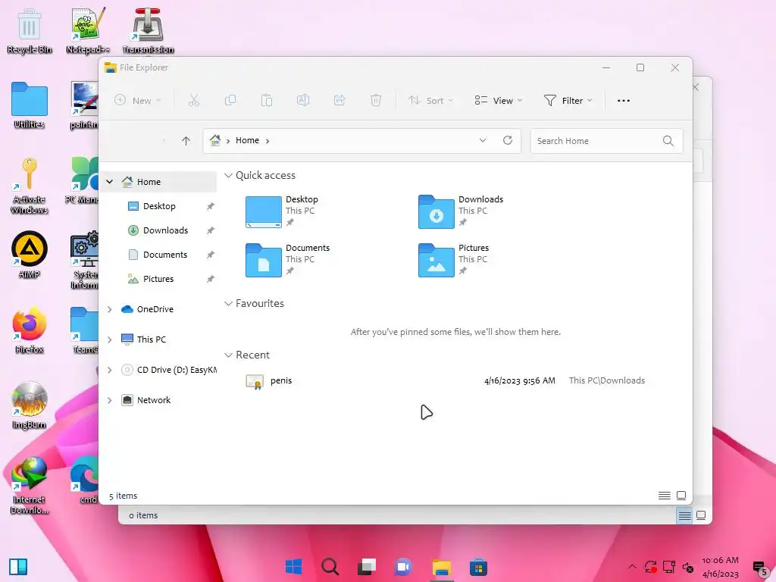This screenshot has width=776, height=582.
Task: Switch to large icons view in the status bar
Action: pos(681,496)
